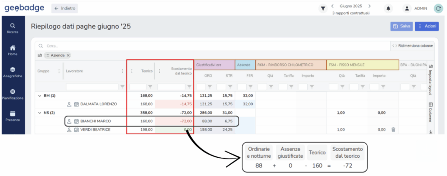The image size is (447, 176).
Task: Click FSM - FISSO MENSILE group header
Action: point(363,65)
